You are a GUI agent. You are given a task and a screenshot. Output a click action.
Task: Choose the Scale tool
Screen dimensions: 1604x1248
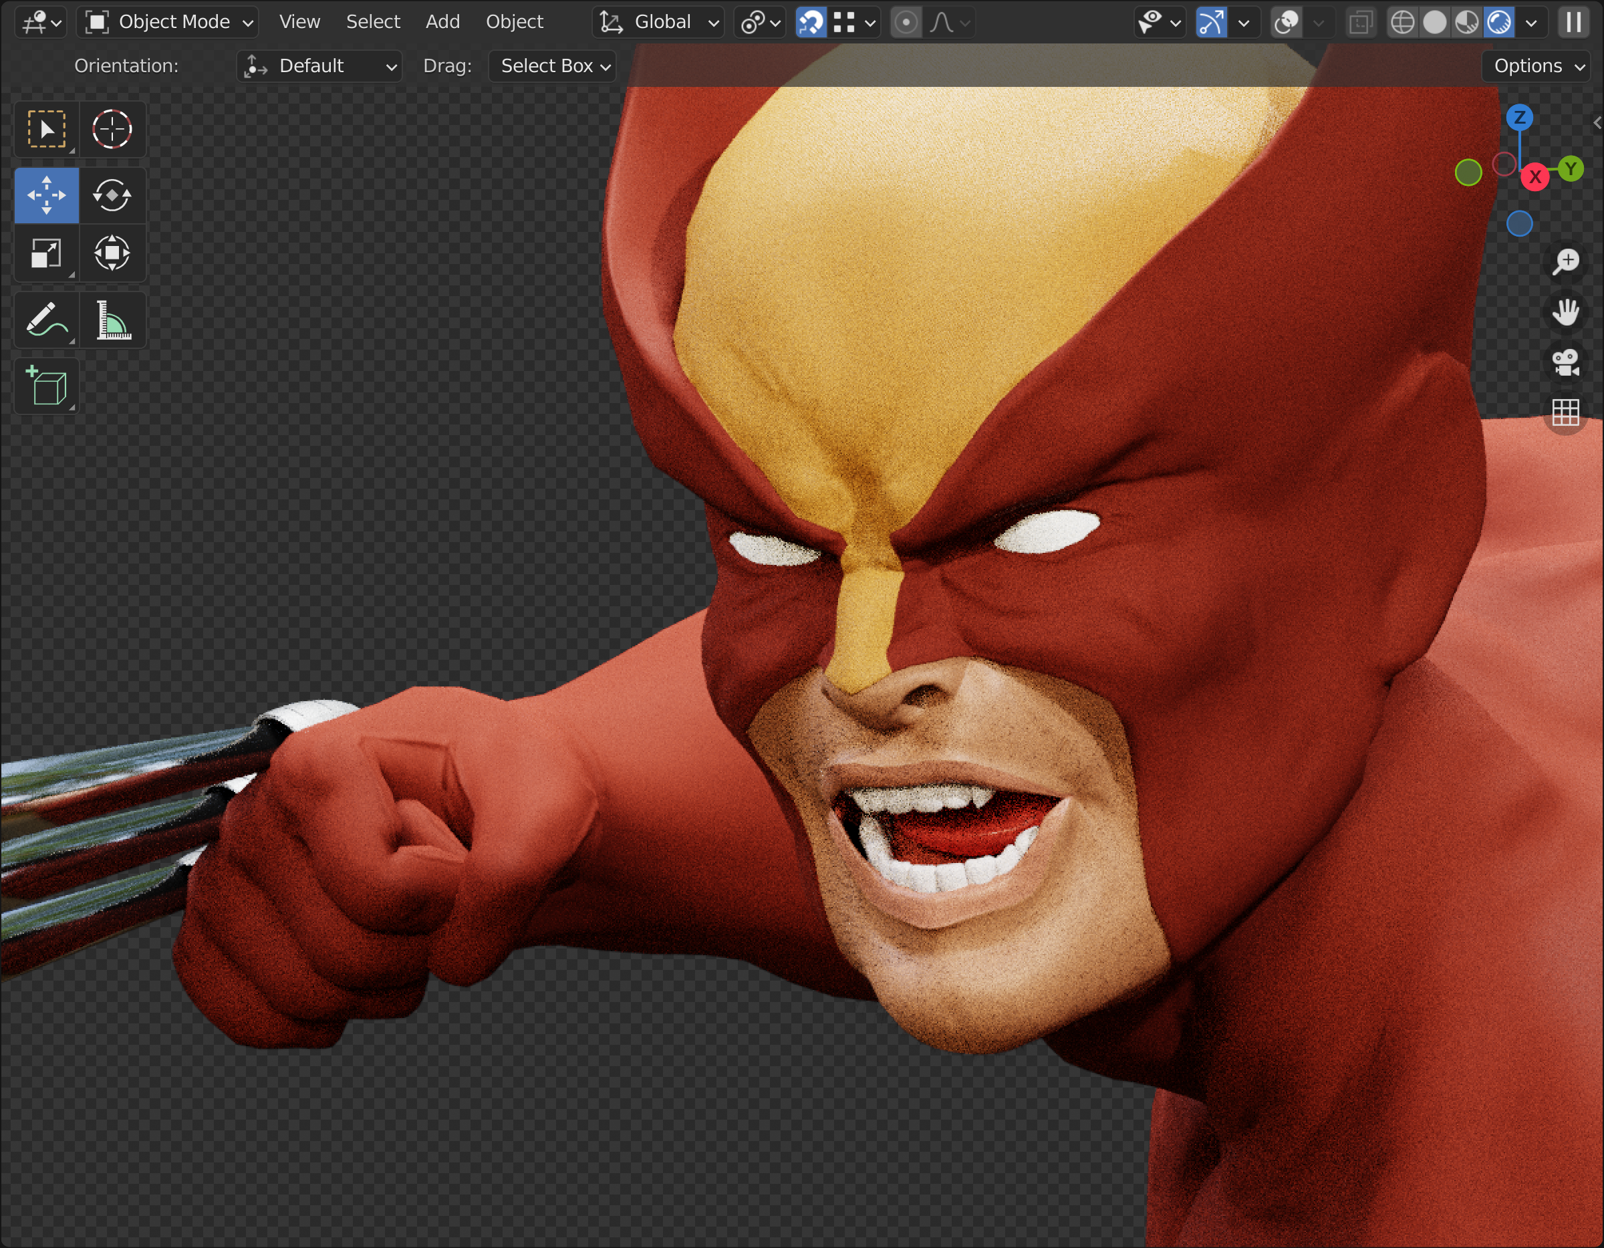pos(46,253)
